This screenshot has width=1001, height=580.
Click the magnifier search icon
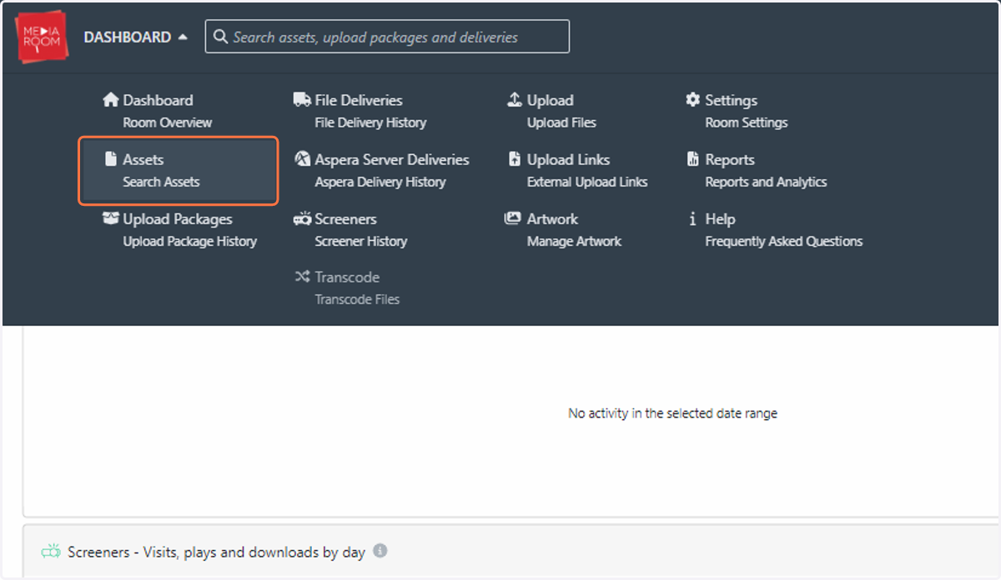220,37
